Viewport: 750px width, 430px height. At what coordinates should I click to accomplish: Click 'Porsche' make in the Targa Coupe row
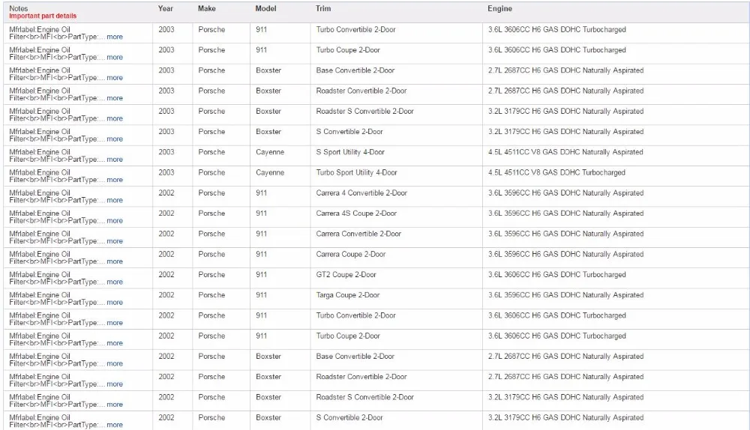click(211, 295)
